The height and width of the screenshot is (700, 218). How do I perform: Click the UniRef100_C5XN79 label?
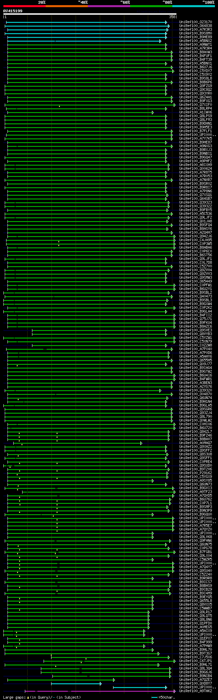click(196, 342)
